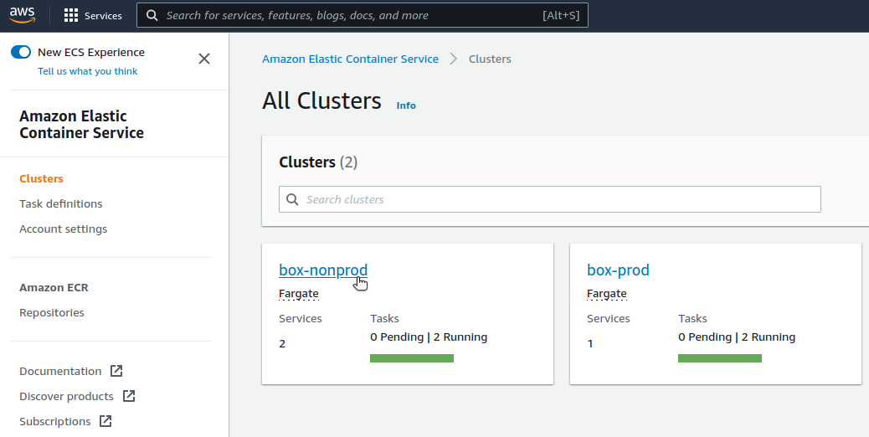Click the box-nonprod tasks progress bar
The width and height of the screenshot is (869, 437).
tap(412, 358)
